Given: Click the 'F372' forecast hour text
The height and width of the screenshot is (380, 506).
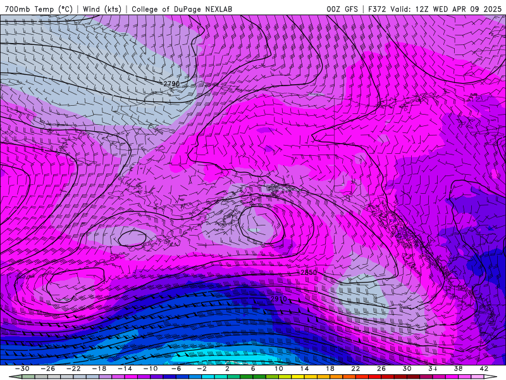Looking at the screenshot, I should 377,9.
